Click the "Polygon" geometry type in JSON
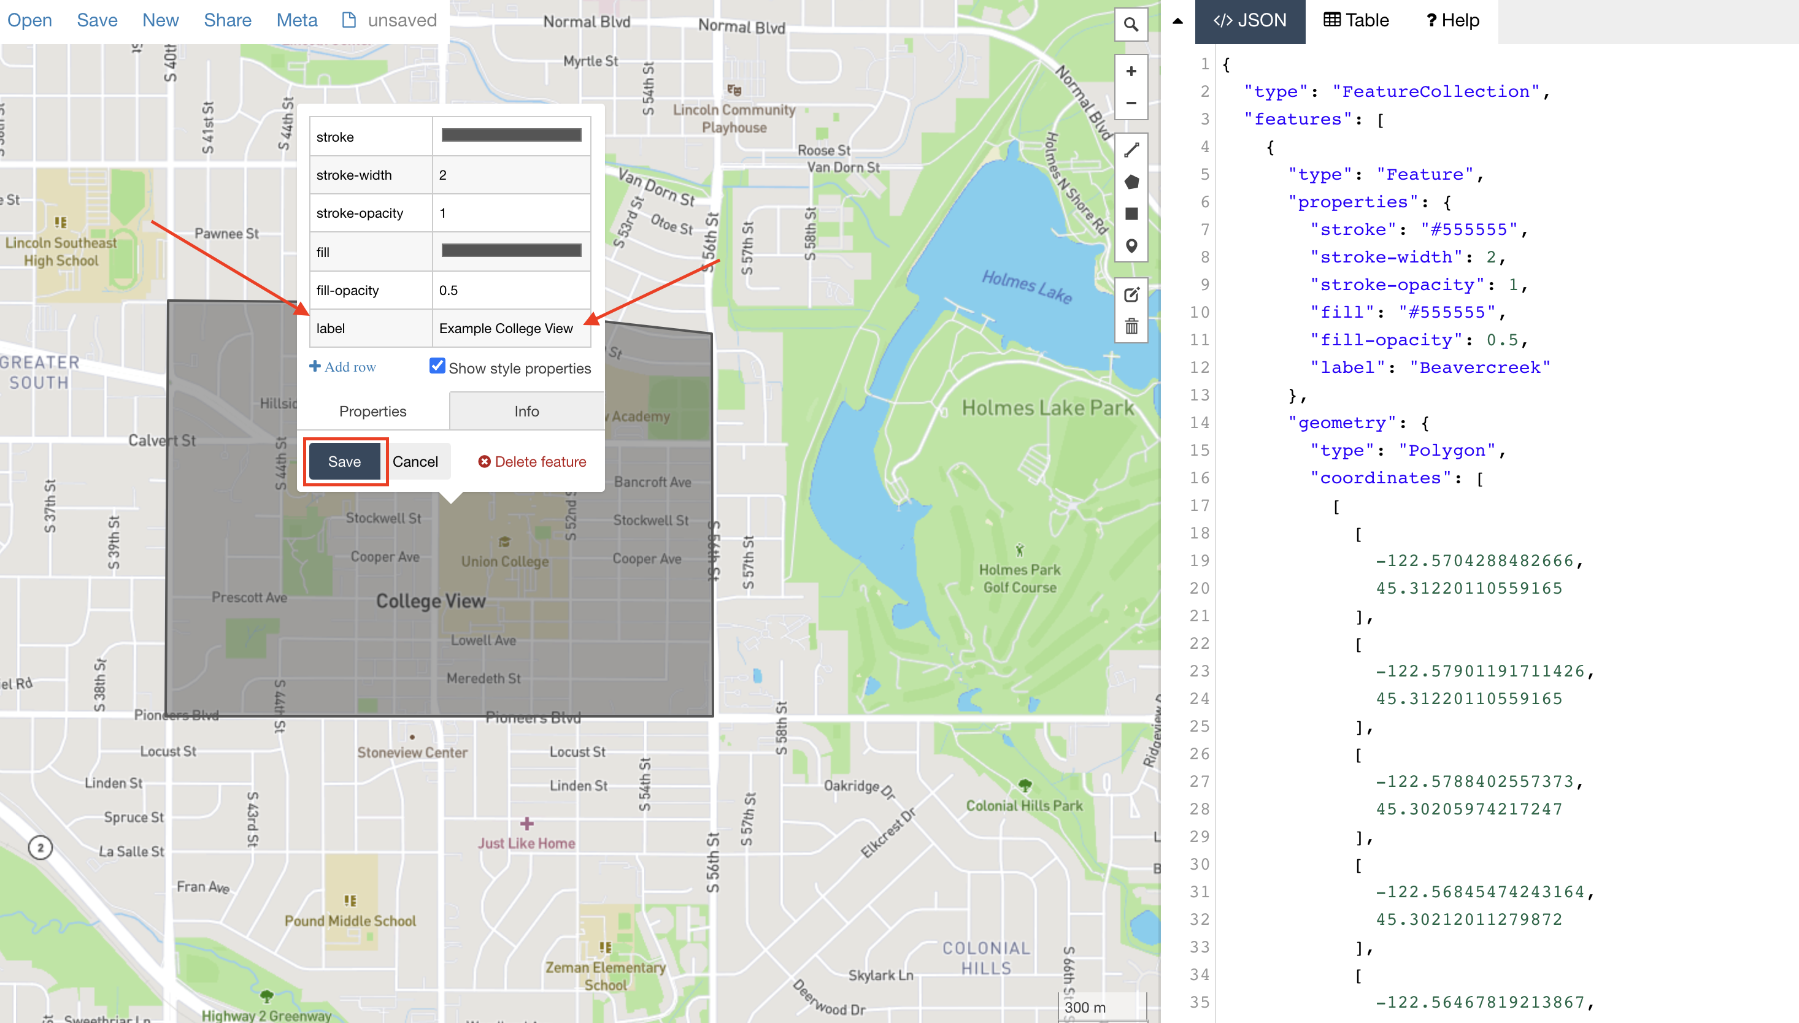1799x1023 pixels. (1447, 450)
